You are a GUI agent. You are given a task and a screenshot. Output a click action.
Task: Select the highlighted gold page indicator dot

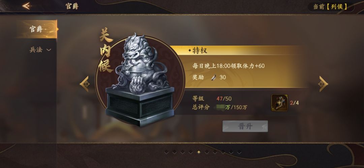coord(199,152)
